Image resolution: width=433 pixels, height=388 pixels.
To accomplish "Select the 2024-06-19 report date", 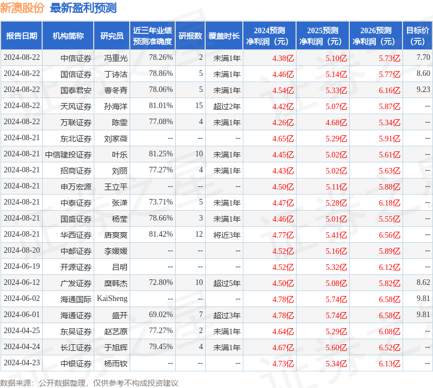I will 22,266.
